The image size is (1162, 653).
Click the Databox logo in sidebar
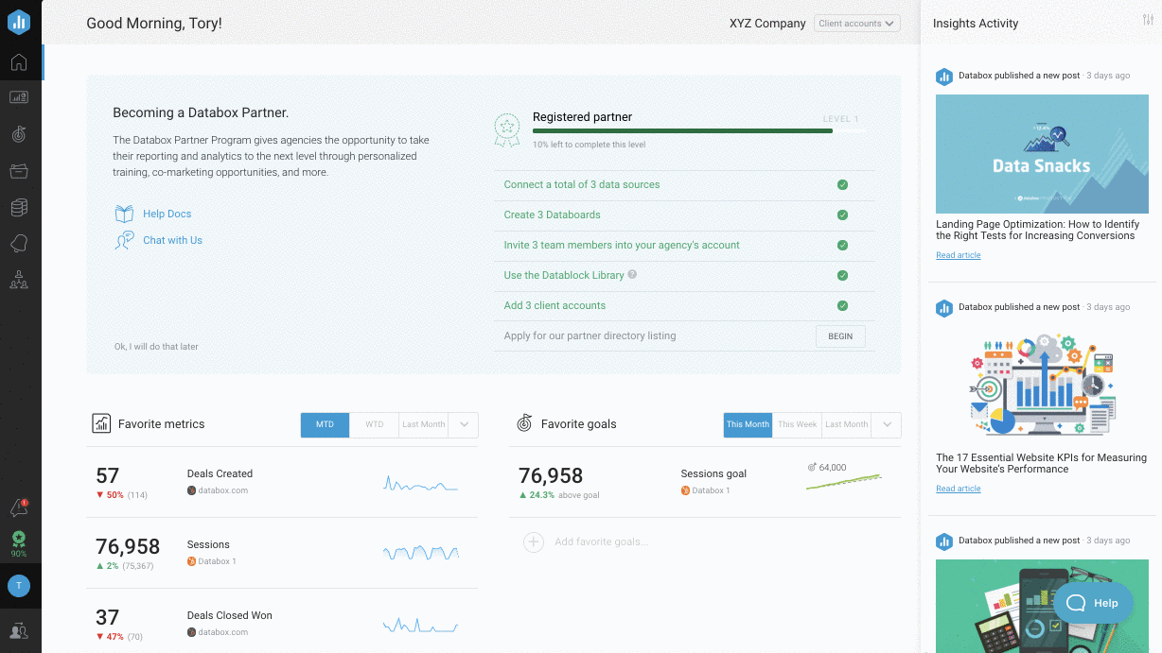[x=19, y=22]
